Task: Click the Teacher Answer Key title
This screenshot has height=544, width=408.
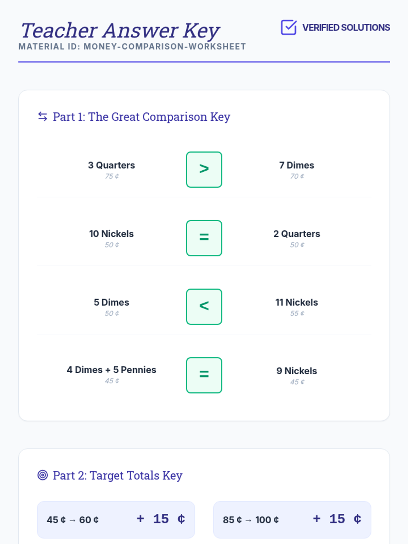Action: 120,31
